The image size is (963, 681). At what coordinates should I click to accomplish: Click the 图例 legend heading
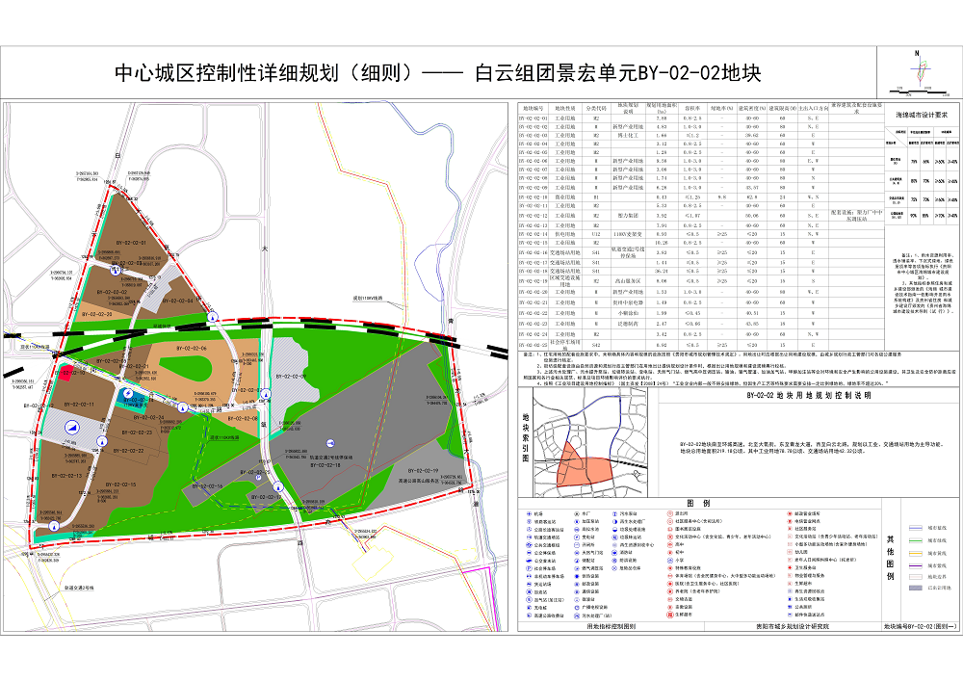coord(698,503)
